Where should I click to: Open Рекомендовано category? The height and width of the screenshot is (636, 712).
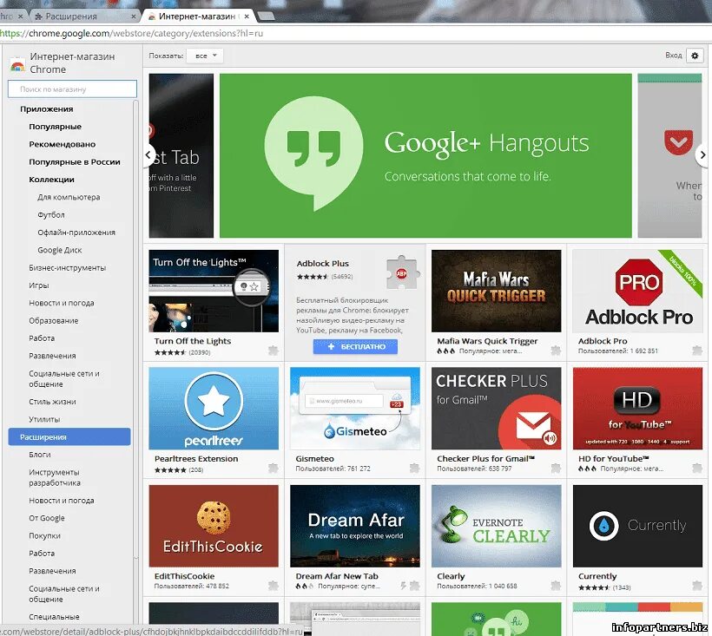tap(63, 144)
